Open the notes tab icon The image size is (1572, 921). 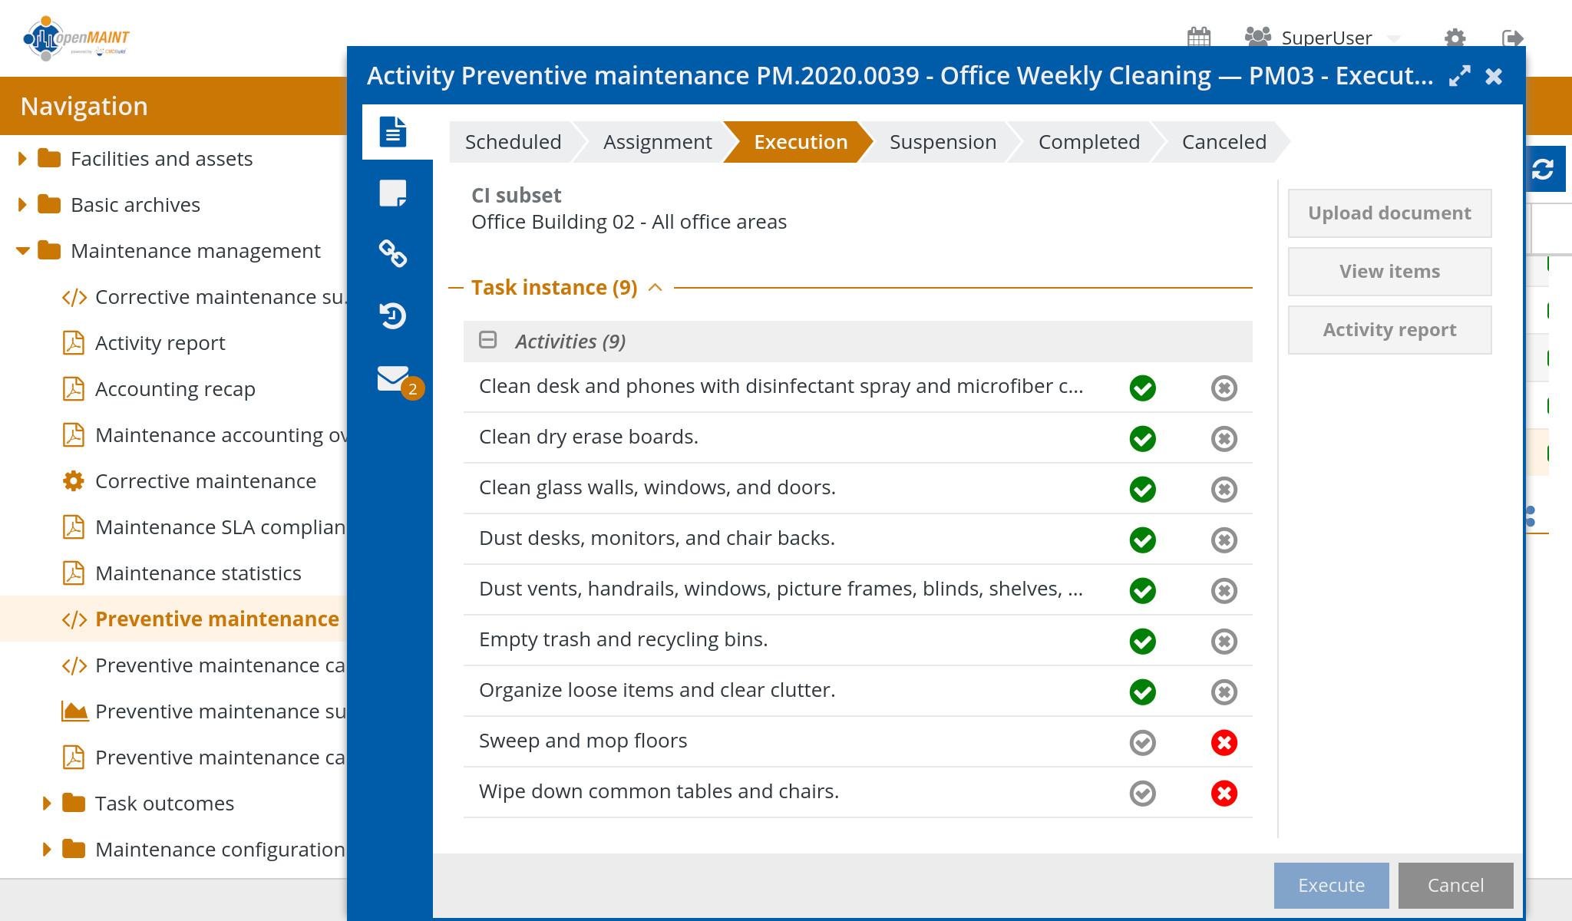393,193
